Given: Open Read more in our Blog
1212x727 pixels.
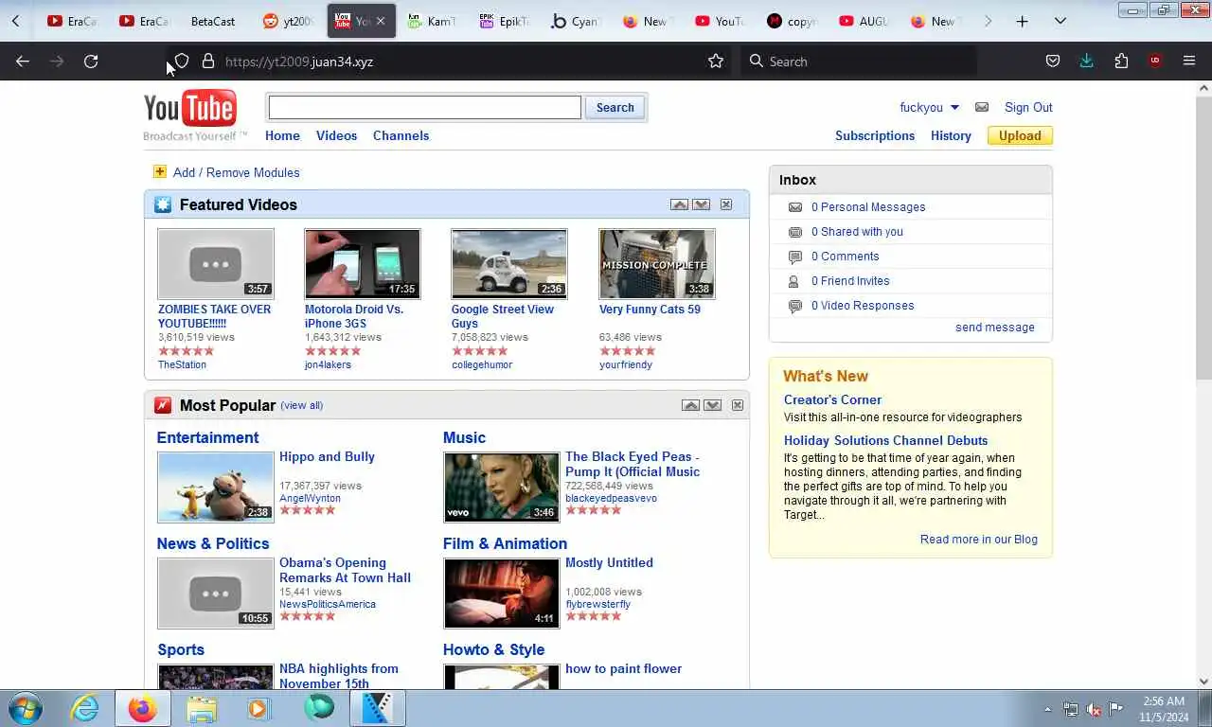Looking at the screenshot, I should tap(978, 540).
